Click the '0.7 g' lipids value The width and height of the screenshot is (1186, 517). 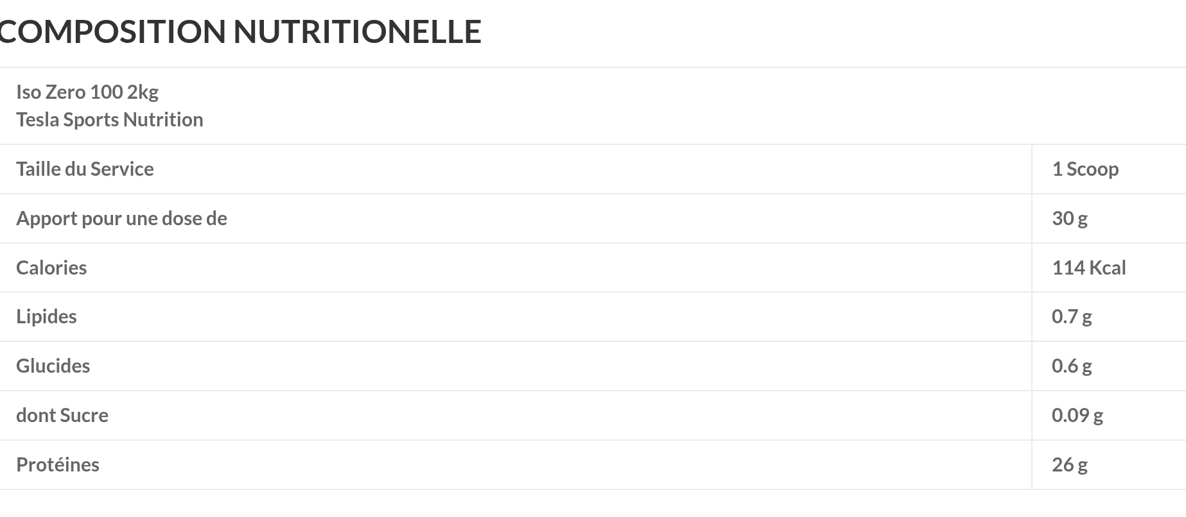(x=1071, y=317)
